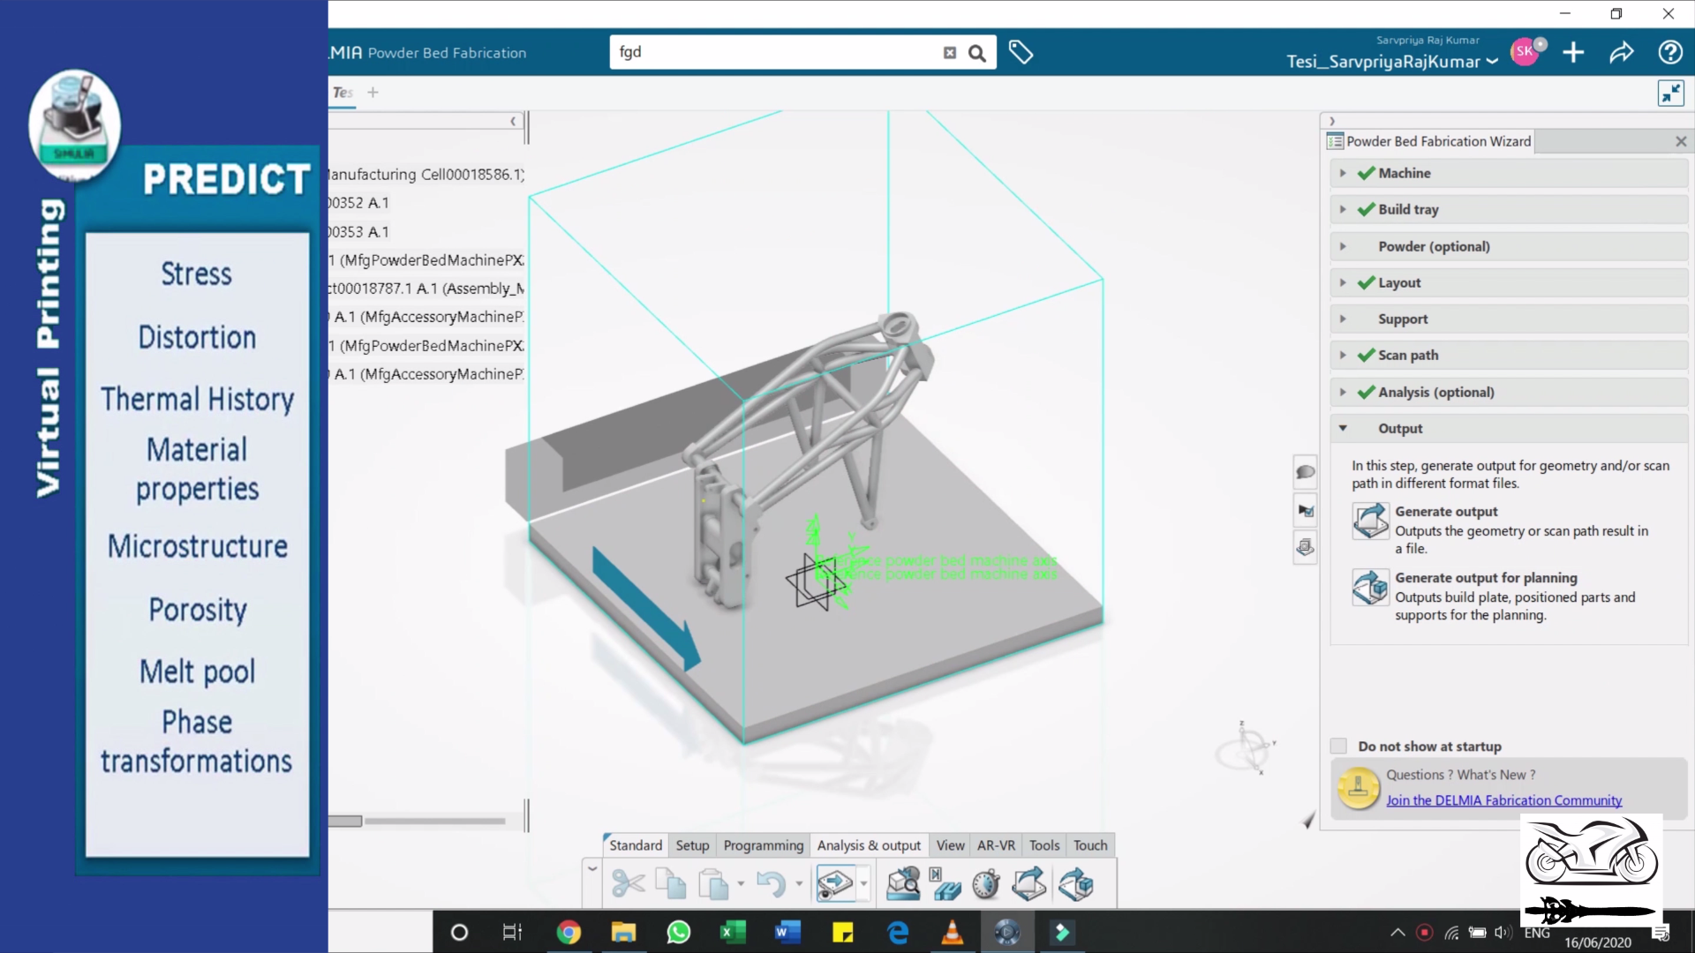Open Word from the taskbar
This screenshot has width=1695, height=953.
787,932
